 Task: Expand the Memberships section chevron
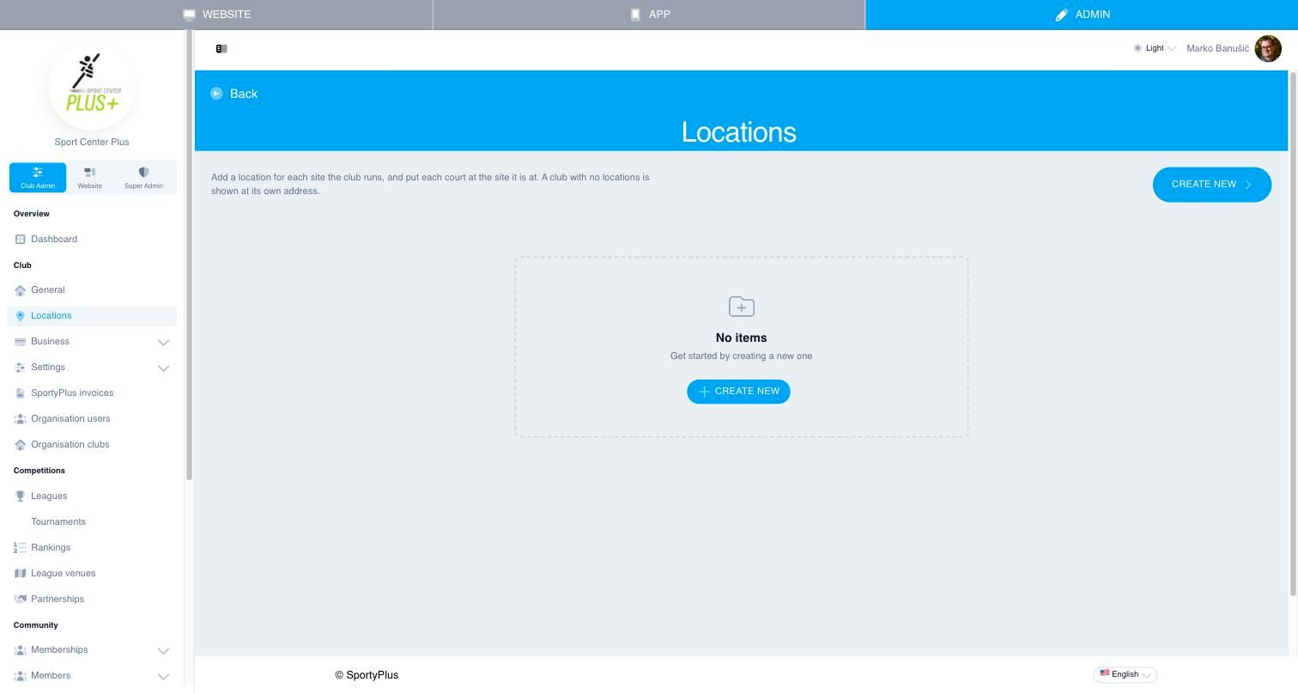click(x=163, y=650)
